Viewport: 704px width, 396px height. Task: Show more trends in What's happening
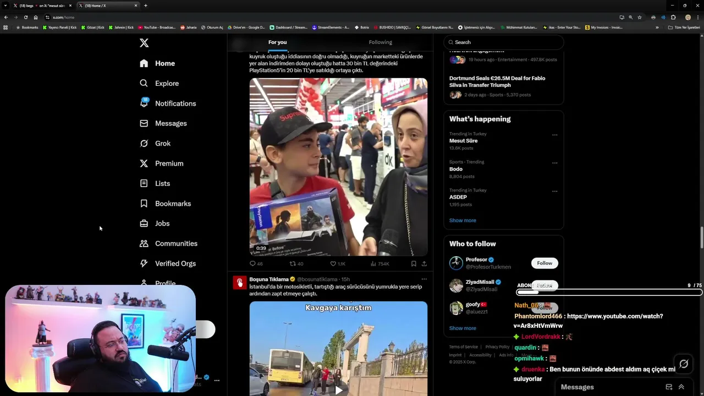tap(463, 220)
